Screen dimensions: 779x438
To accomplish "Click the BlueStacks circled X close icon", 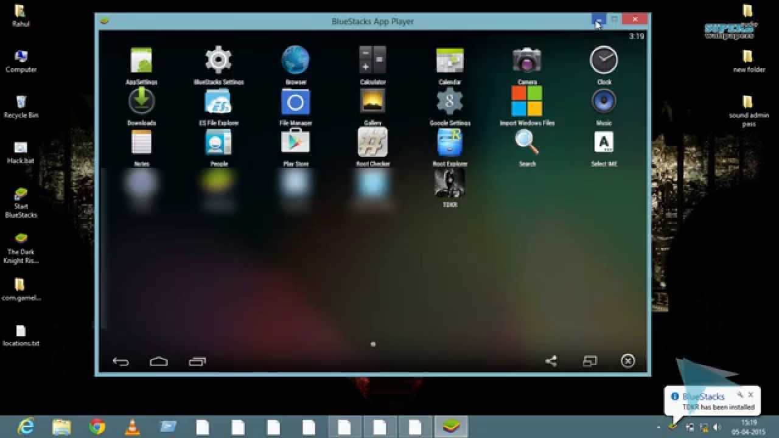I will [627, 361].
